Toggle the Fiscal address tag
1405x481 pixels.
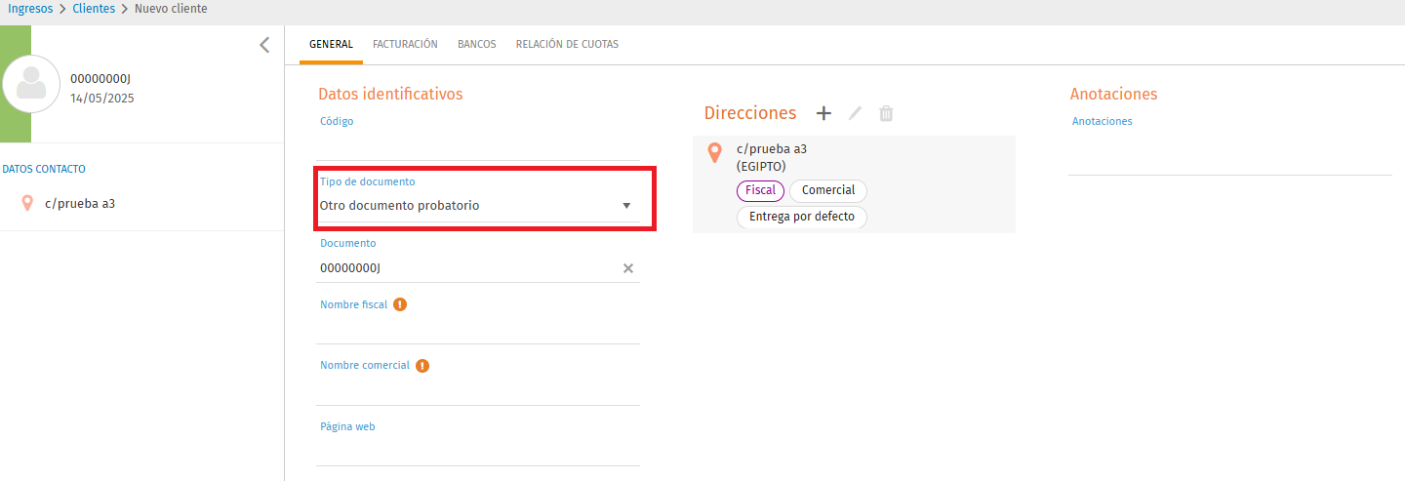tap(760, 190)
